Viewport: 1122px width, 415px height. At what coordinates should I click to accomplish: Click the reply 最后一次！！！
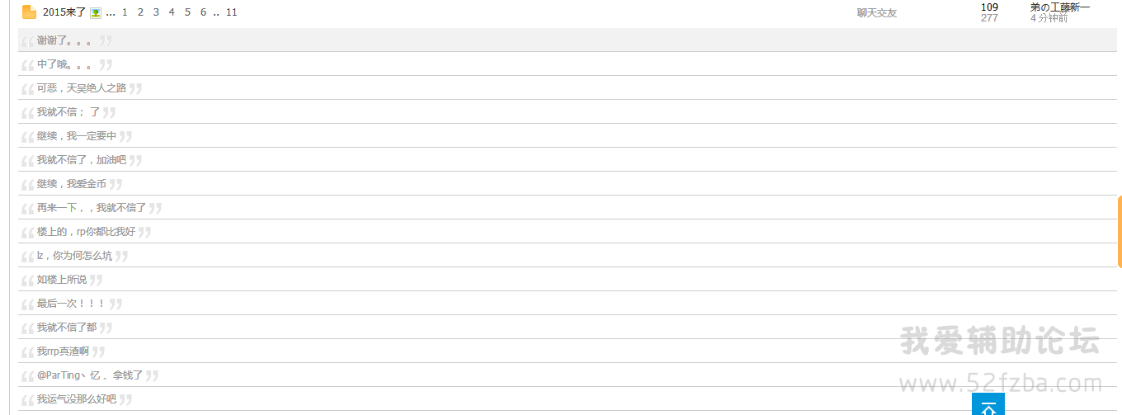pyautogui.click(x=71, y=304)
